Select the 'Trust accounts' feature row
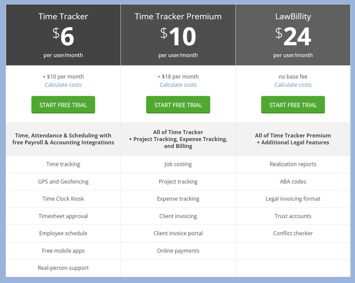 pyautogui.click(x=293, y=216)
